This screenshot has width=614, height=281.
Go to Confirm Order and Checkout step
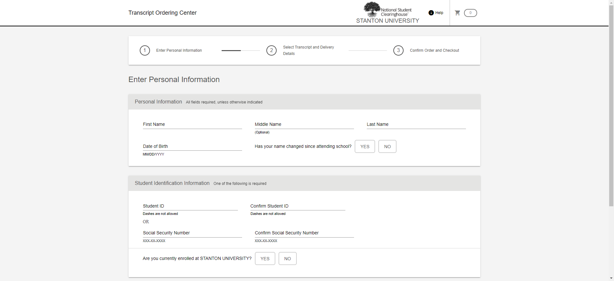pyautogui.click(x=434, y=50)
